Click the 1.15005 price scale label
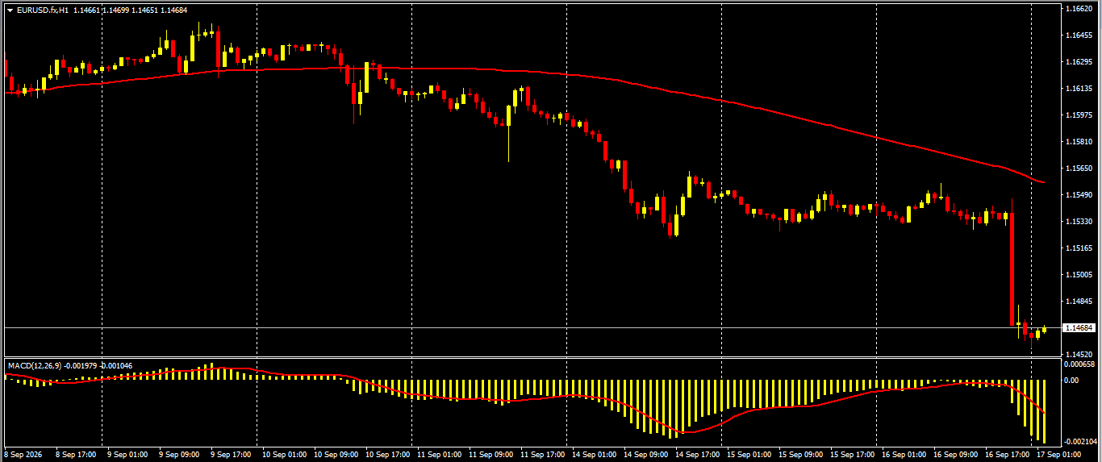1102x462 pixels. point(1079,275)
